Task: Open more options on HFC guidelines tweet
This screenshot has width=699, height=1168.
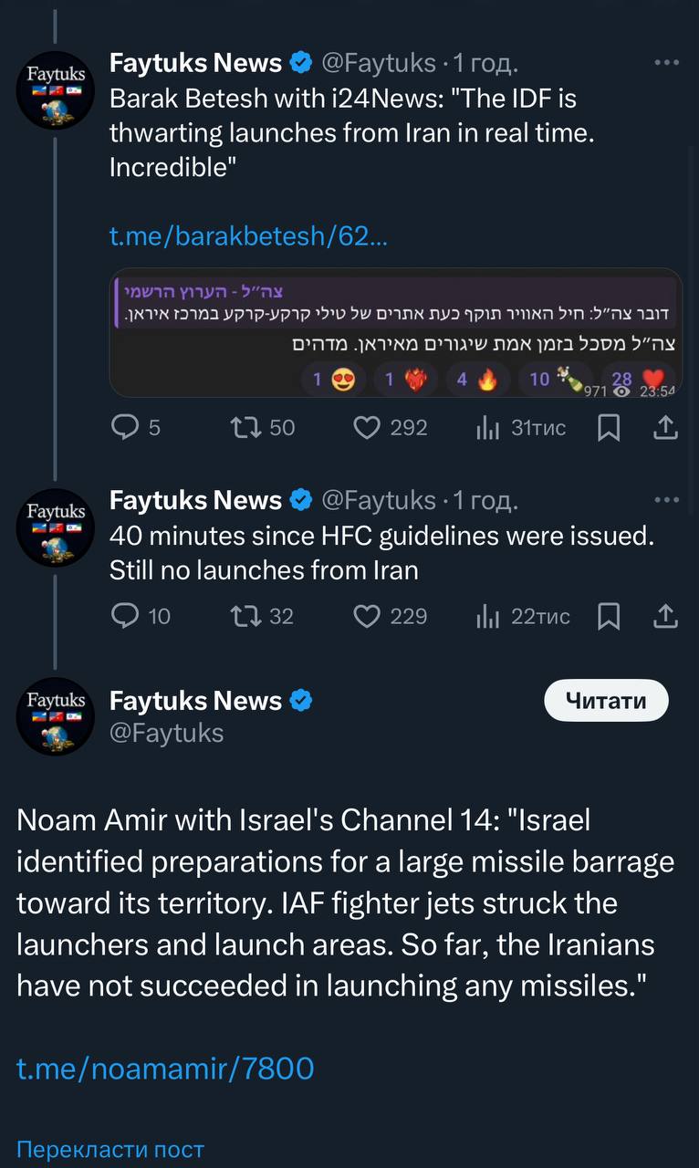Action: coord(667,500)
